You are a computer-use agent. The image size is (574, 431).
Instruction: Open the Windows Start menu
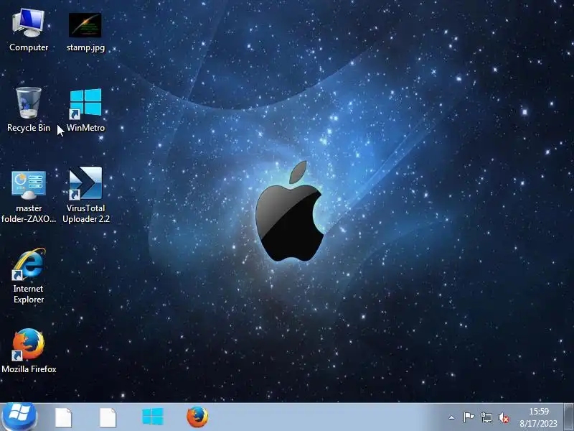point(19,417)
